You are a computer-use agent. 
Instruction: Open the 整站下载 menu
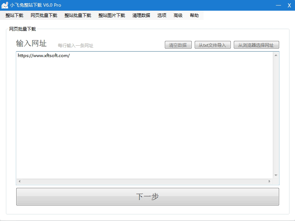click(14, 15)
